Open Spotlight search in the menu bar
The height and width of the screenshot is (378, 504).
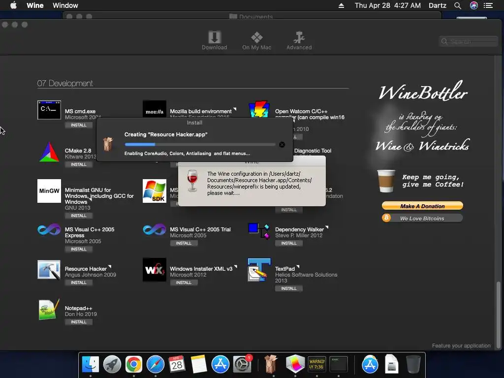click(x=457, y=5)
